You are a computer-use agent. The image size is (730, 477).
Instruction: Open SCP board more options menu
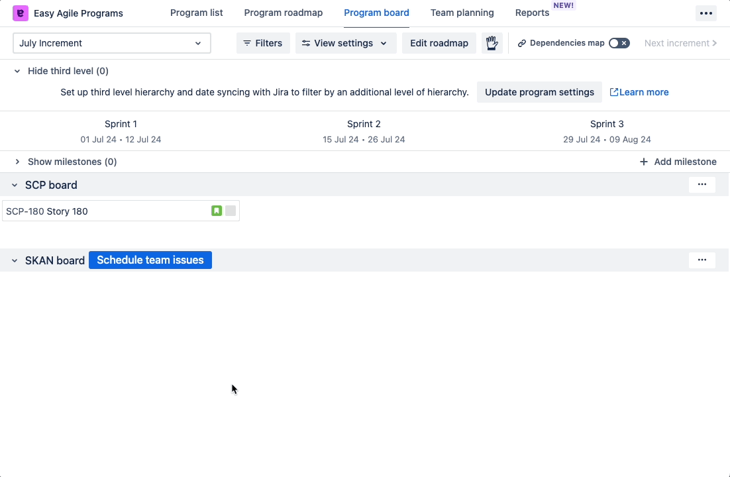click(x=702, y=185)
